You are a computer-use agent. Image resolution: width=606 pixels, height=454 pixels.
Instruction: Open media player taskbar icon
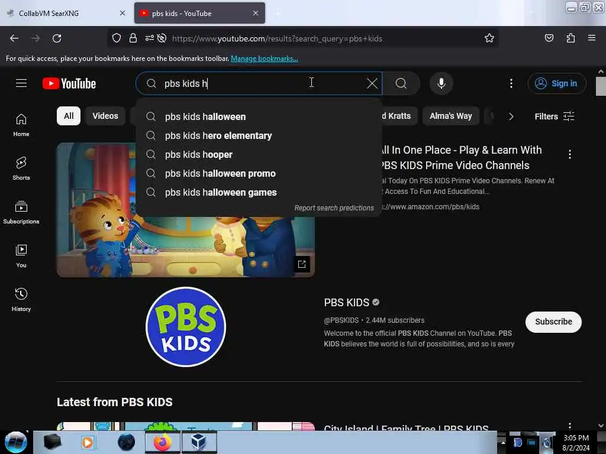[88, 442]
